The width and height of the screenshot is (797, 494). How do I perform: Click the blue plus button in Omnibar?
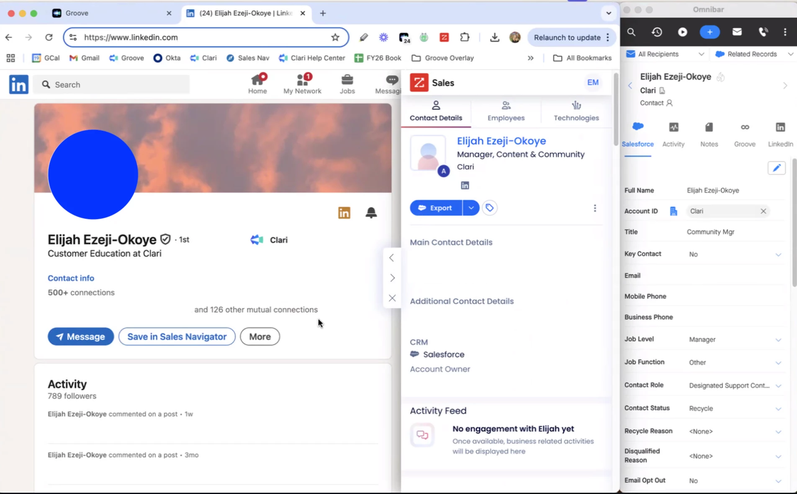point(710,32)
